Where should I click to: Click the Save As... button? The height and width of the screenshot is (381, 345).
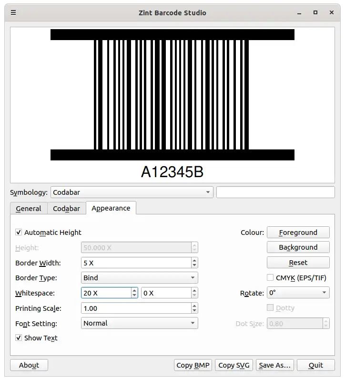tap(275, 365)
